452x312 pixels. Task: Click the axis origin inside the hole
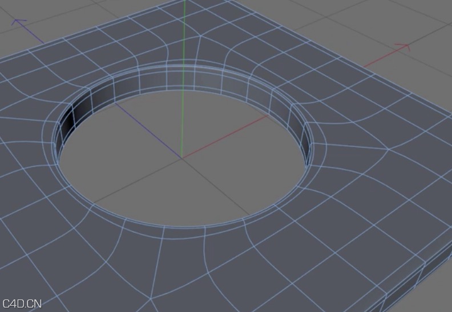[181, 158]
